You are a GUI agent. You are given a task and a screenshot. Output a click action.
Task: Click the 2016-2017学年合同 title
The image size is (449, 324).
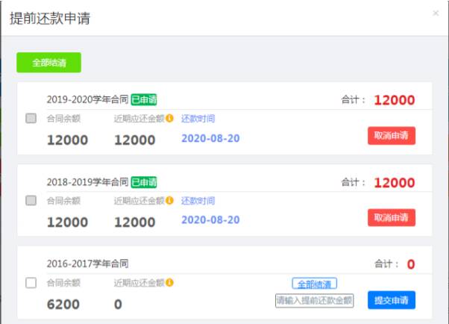[87, 264]
